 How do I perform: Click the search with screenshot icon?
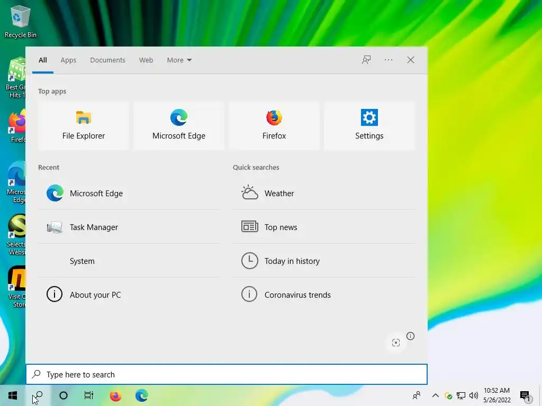pos(396,343)
